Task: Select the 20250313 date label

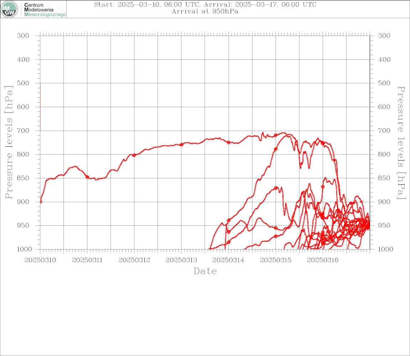Action: [x=181, y=260]
